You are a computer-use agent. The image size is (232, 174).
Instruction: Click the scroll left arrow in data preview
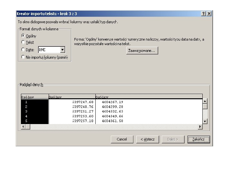coord(23,127)
